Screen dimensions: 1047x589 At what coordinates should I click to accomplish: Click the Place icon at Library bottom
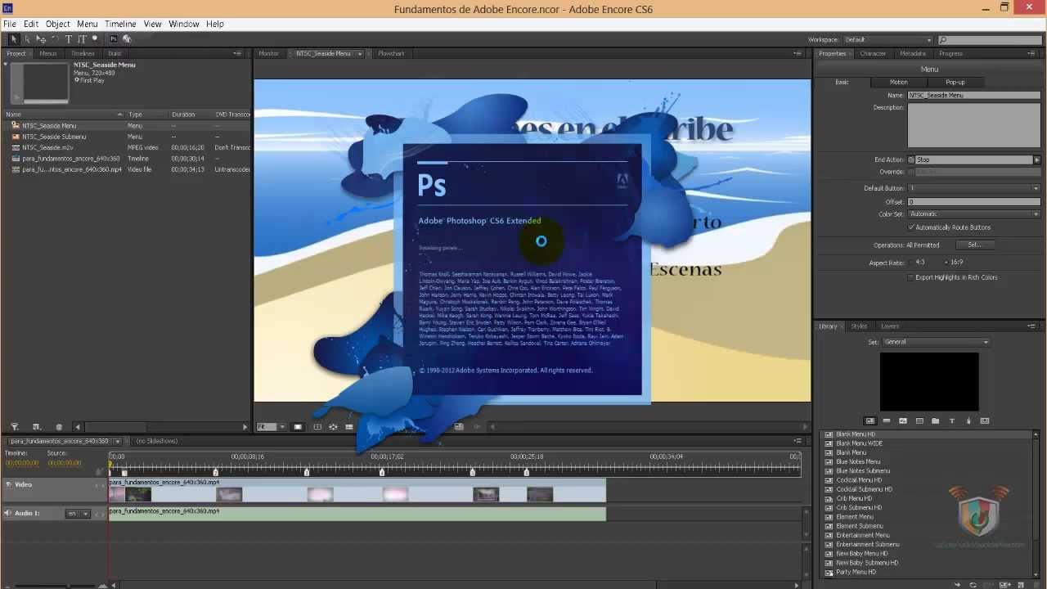pyautogui.click(x=958, y=585)
